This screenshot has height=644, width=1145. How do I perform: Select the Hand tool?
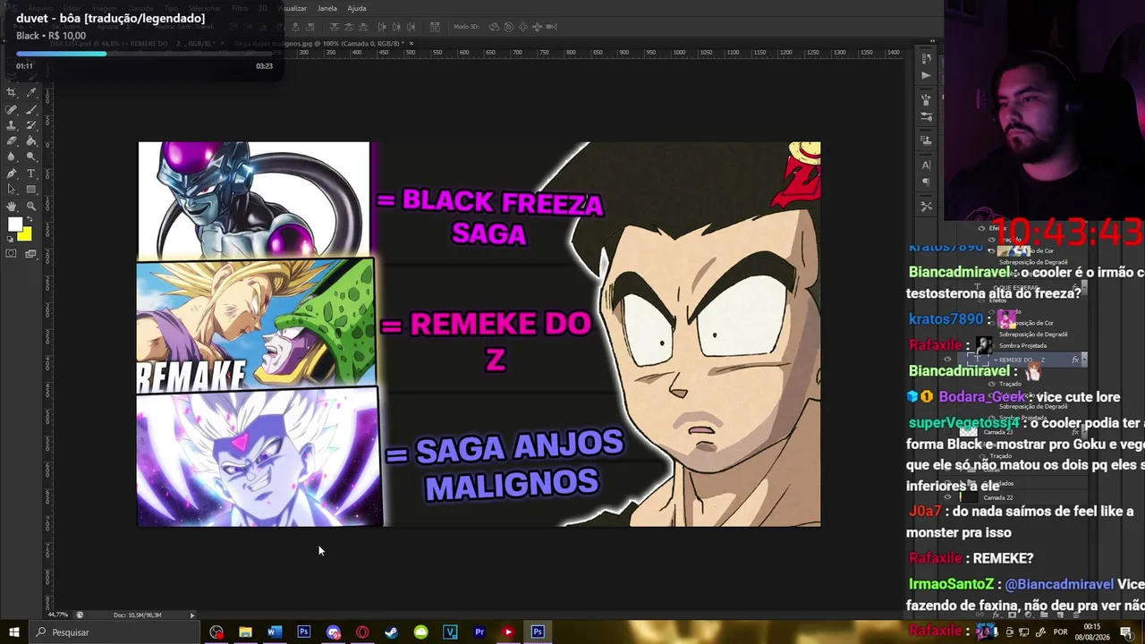[12, 206]
